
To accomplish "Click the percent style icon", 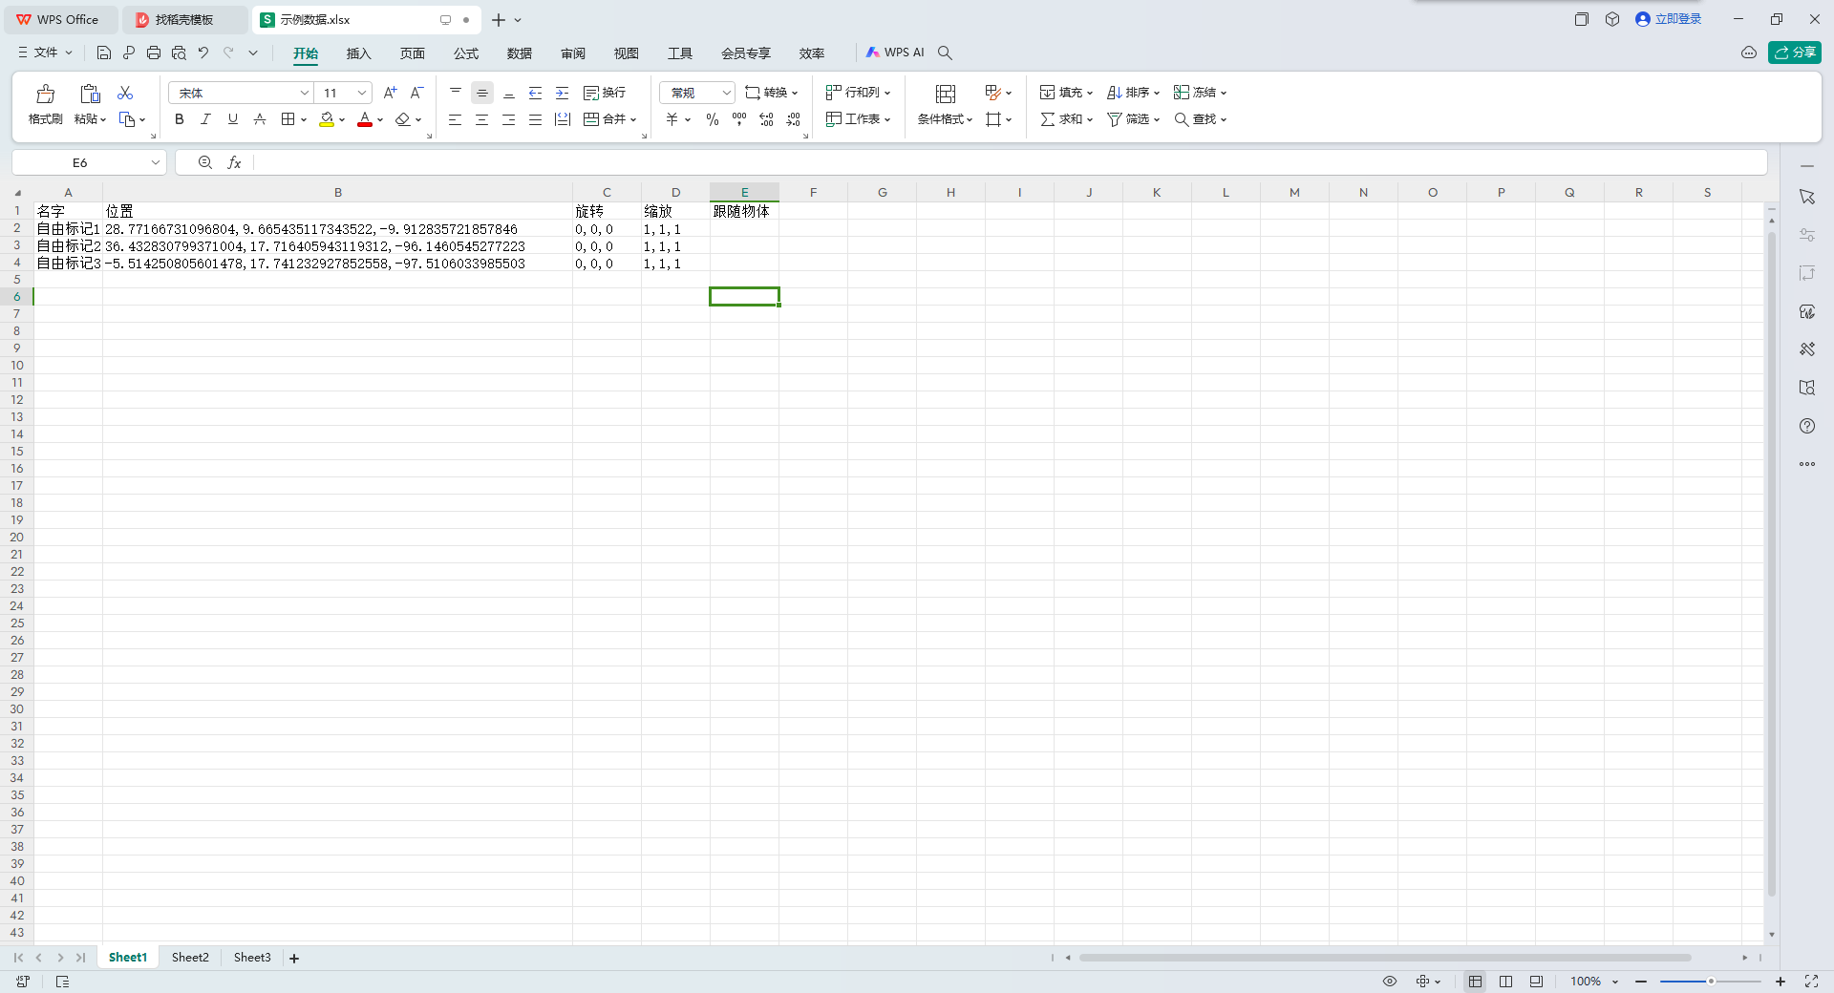I will (x=713, y=119).
